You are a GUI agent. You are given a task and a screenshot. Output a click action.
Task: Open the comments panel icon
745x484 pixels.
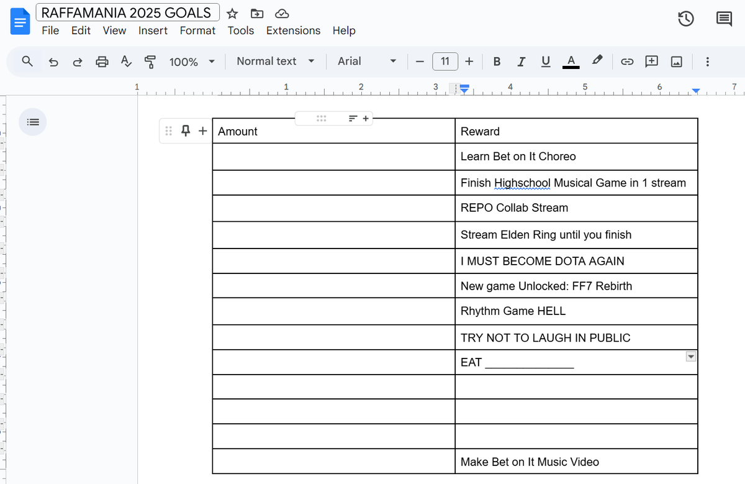tap(724, 19)
